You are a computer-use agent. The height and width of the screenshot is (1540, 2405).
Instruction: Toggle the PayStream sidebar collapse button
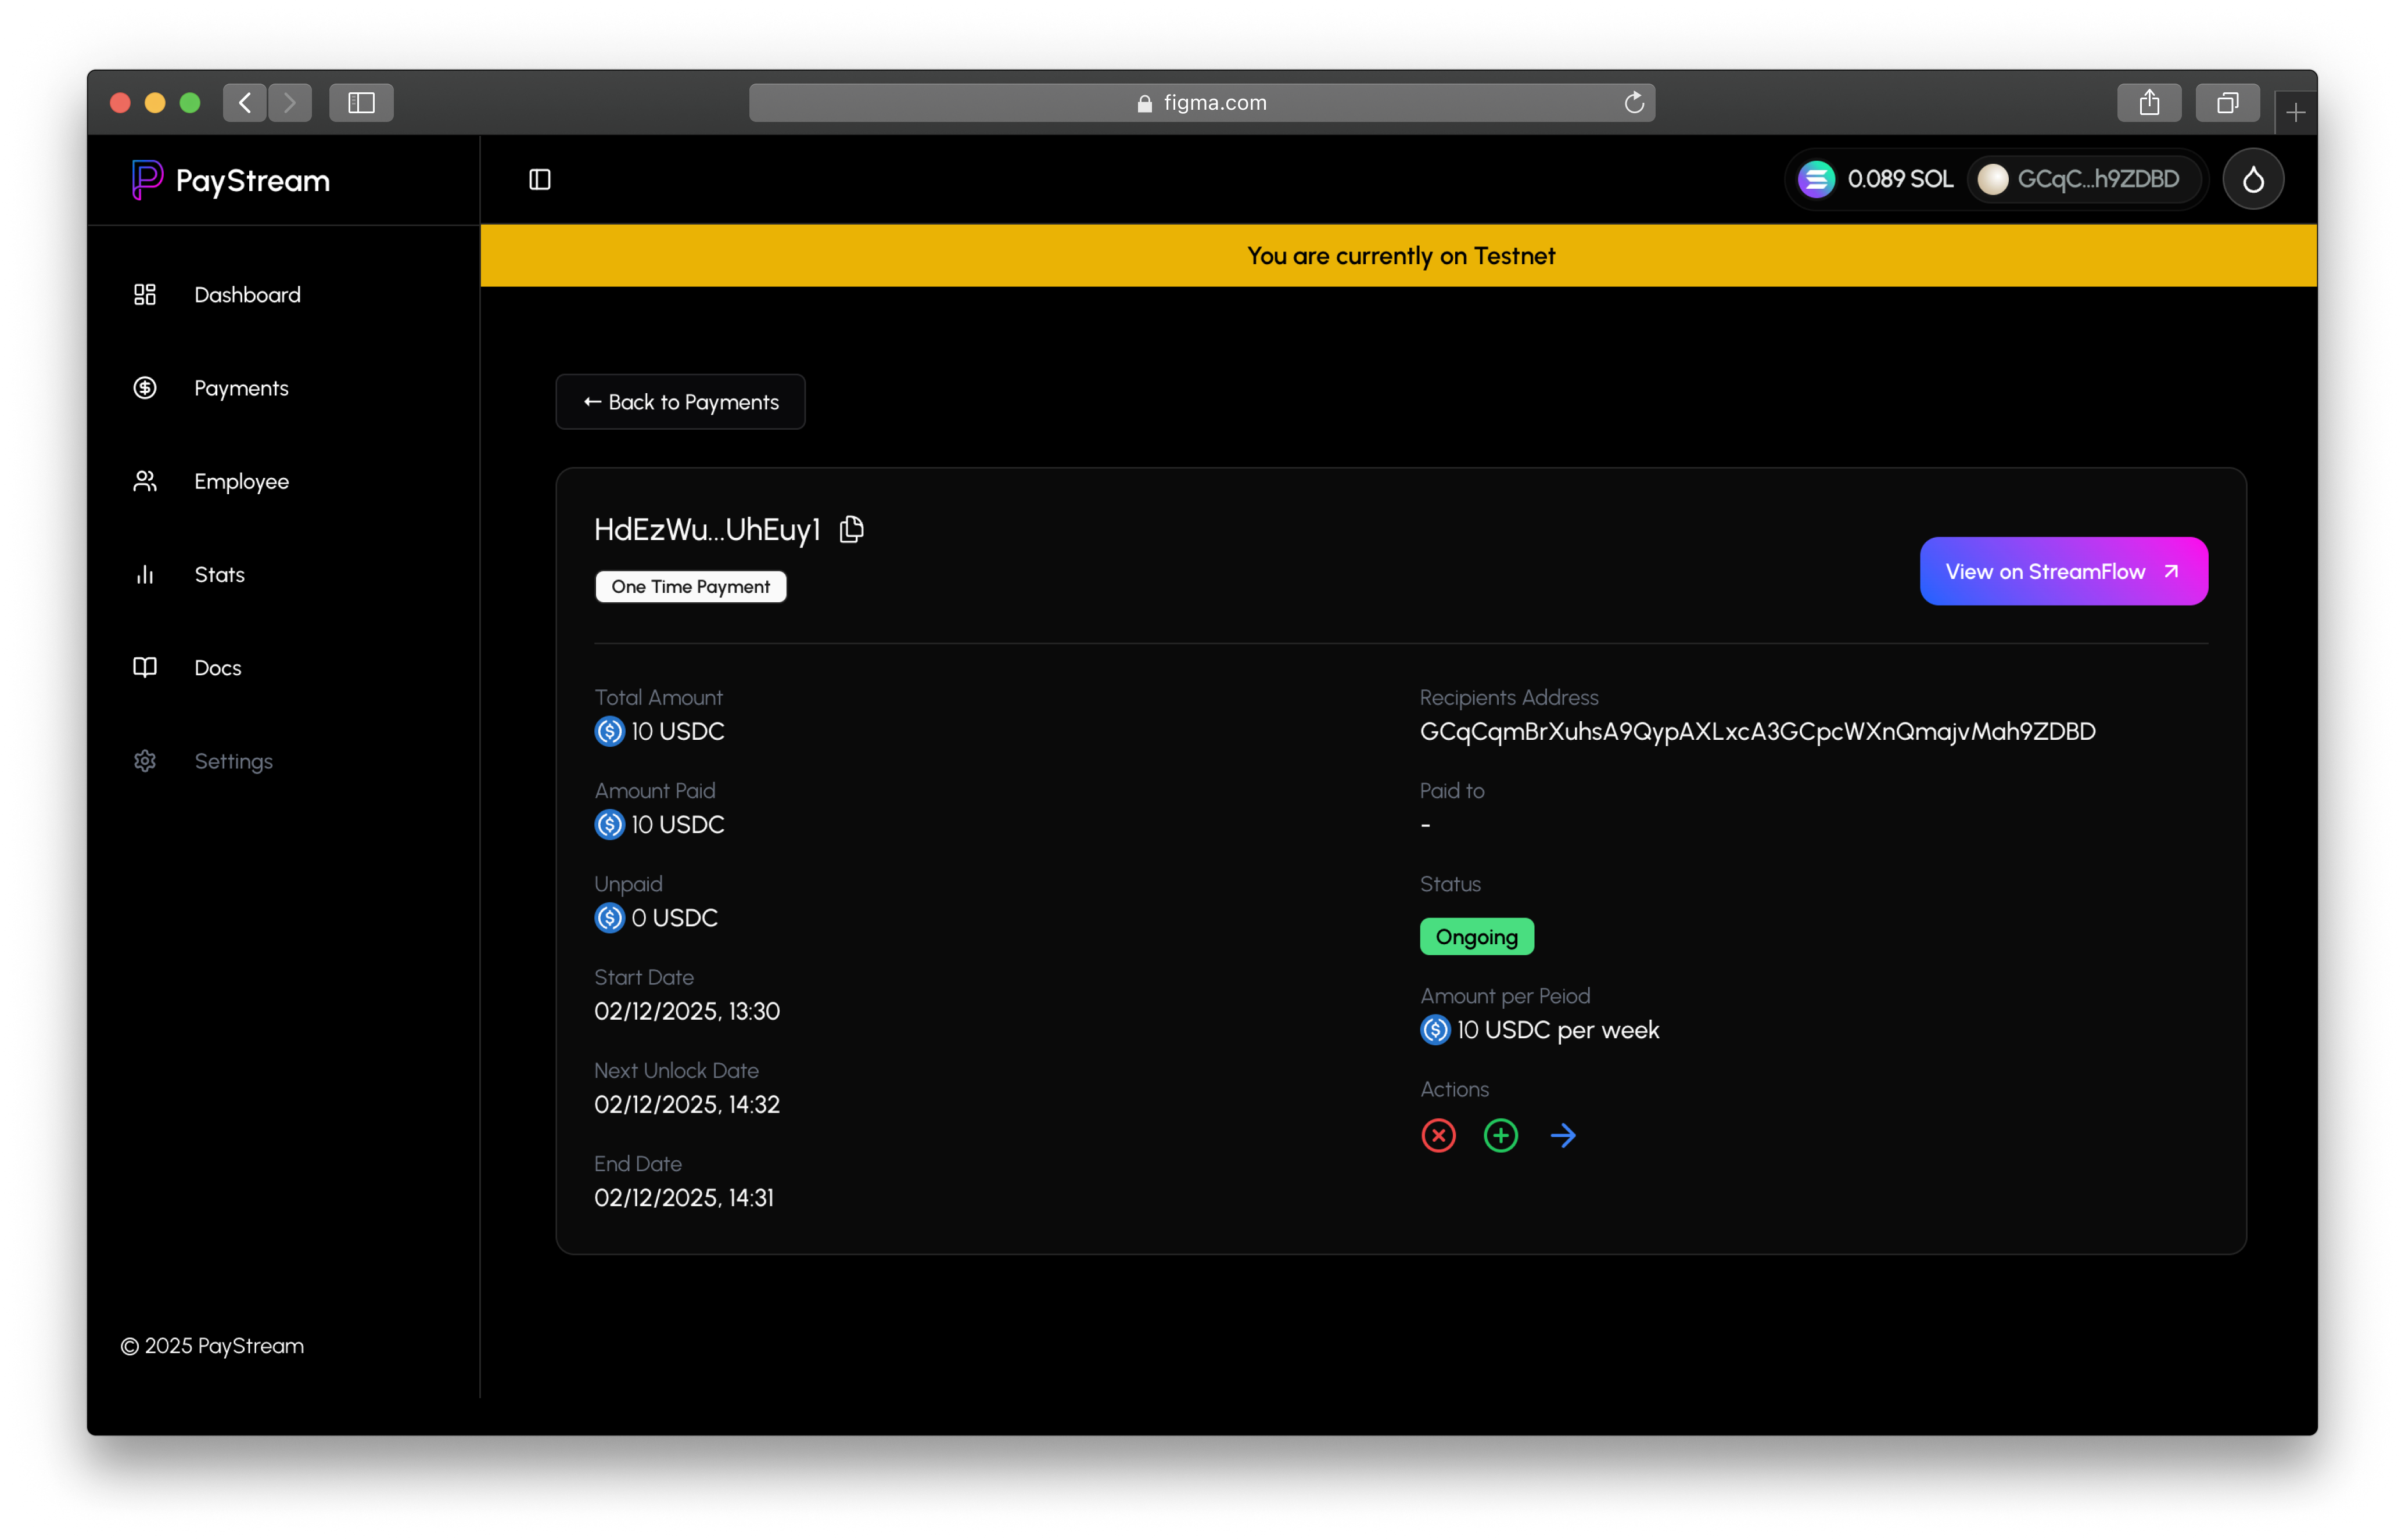(540, 179)
